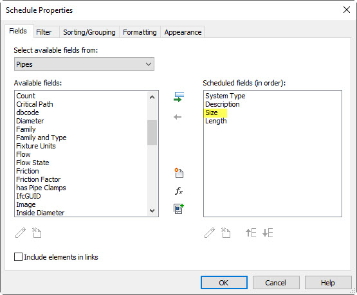357x295 pixels.
Task: Click the Remove parameter gray arrow icon
Action: click(178, 117)
